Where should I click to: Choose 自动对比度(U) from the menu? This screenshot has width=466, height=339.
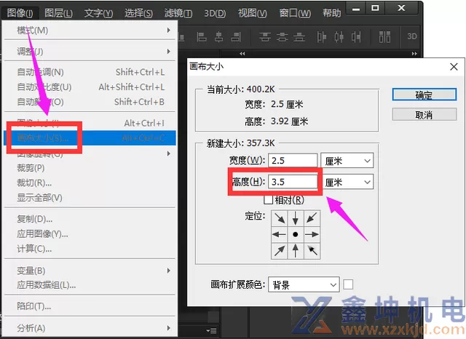(90, 87)
